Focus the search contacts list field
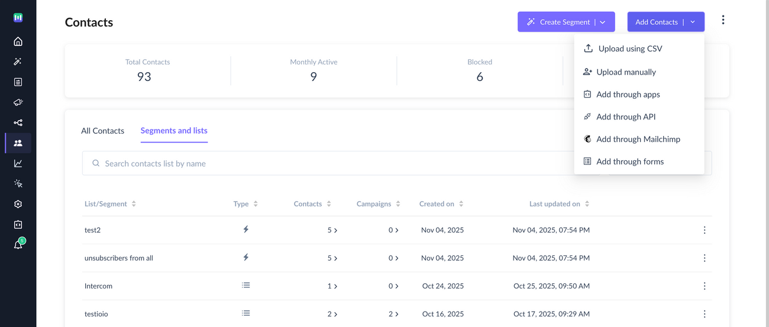Image resolution: width=769 pixels, height=327 pixels. coord(341,163)
